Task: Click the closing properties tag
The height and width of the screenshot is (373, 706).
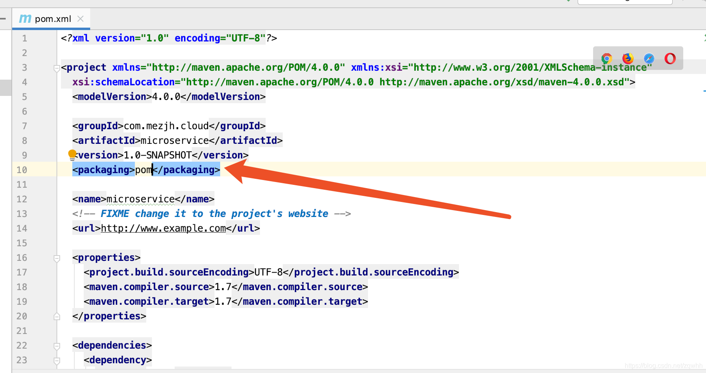Action: [x=109, y=316]
